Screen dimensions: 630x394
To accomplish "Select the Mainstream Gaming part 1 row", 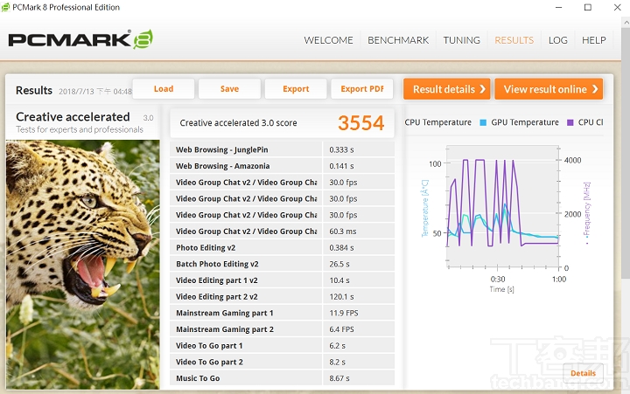I will (282, 313).
